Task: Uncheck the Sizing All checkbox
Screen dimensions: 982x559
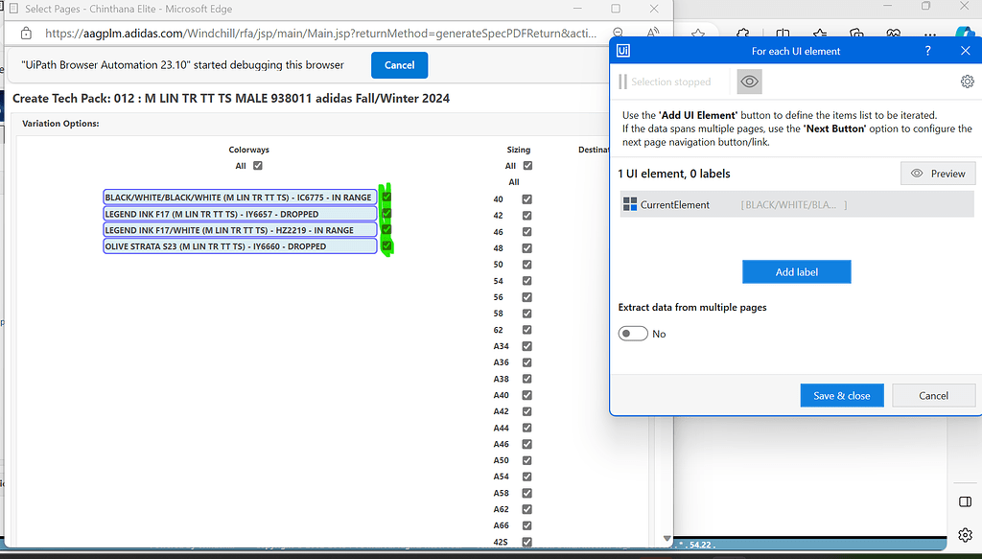Action: (x=526, y=165)
